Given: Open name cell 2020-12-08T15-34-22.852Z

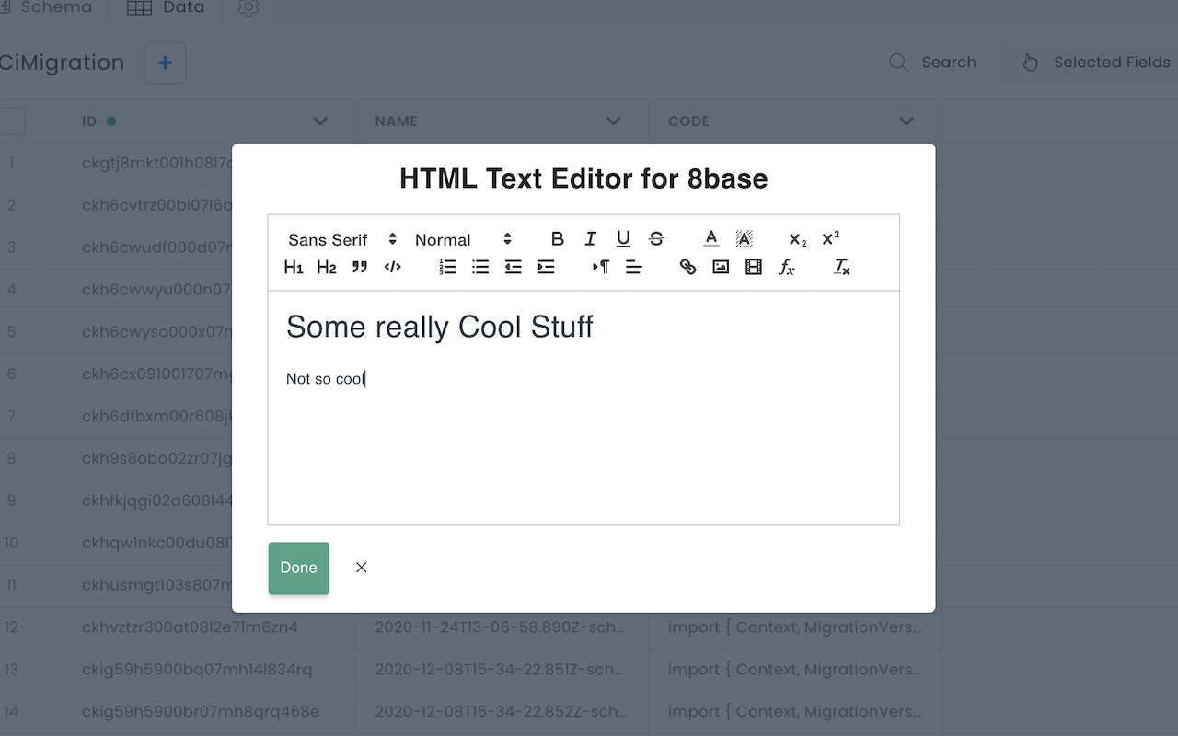Looking at the screenshot, I should pos(502,712).
